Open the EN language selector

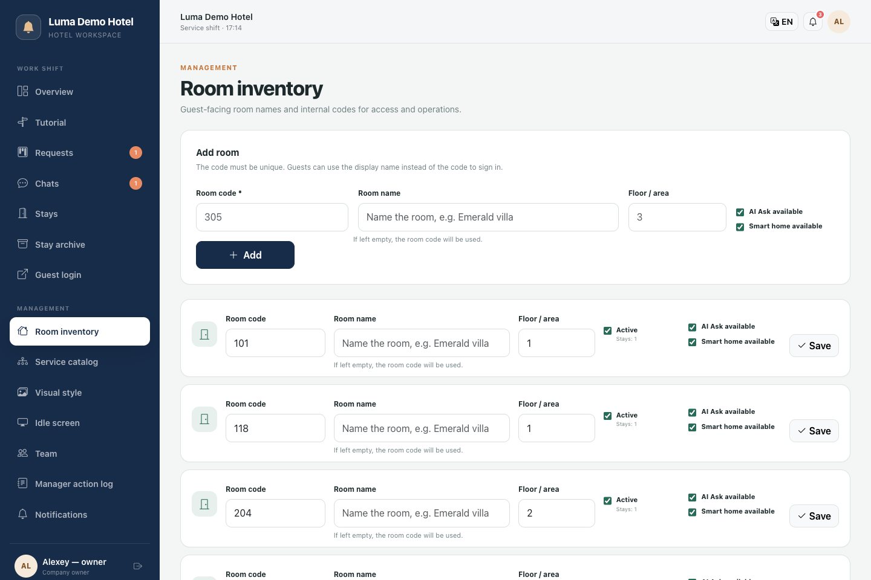781,22
